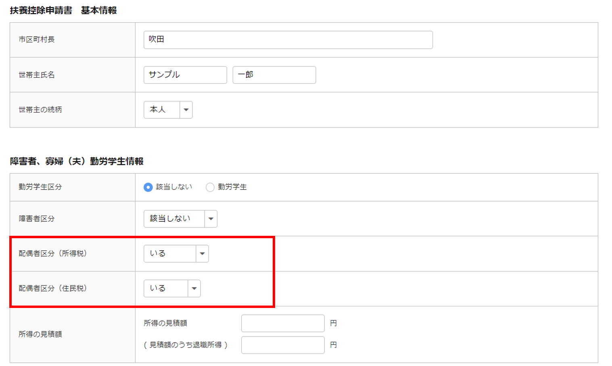
Task: Click the arrow icon on the 世帯主の続柄 selector
Action: click(x=186, y=110)
